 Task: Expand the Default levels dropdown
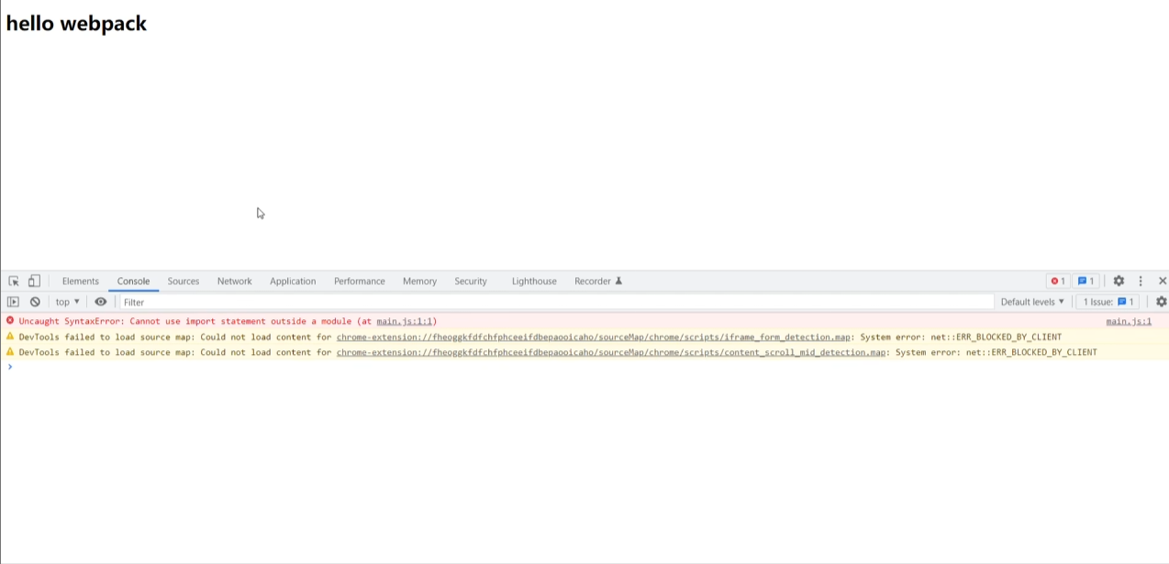[1032, 302]
